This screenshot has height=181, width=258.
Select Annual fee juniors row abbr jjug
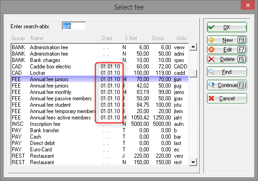(x=100, y=86)
